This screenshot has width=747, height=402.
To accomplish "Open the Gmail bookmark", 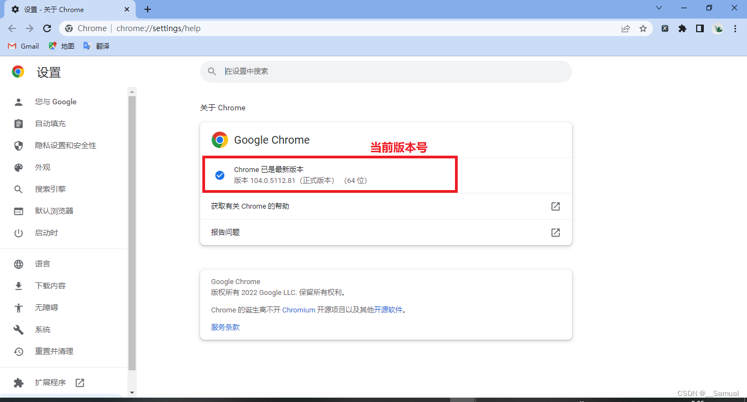I will (24, 46).
